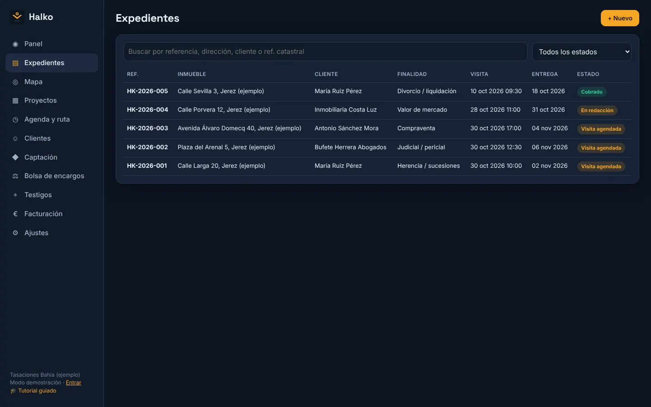Screen dimensions: 651x407
Task: Go to Facturación
Action: click(x=52, y=214)
